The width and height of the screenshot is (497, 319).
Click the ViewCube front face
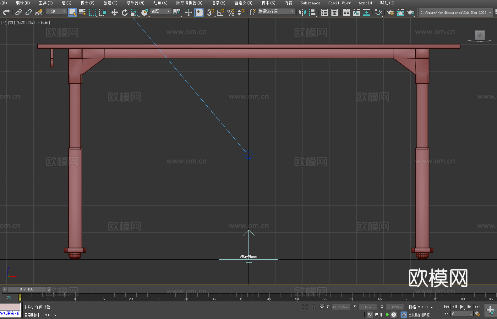[x=480, y=35]
